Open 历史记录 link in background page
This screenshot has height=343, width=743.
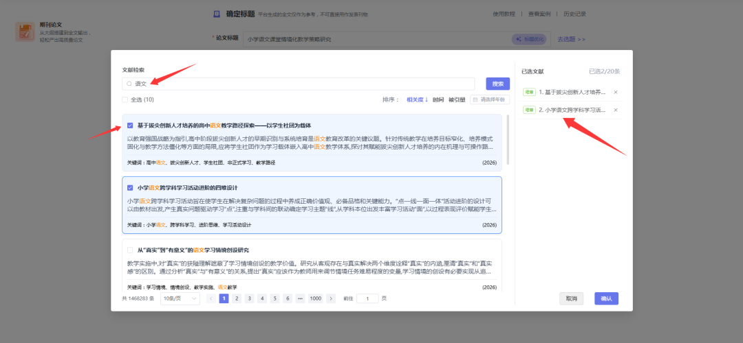coord(574,14)
